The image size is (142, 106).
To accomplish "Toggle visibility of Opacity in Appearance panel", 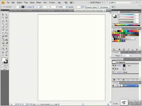I will [113, 72].
